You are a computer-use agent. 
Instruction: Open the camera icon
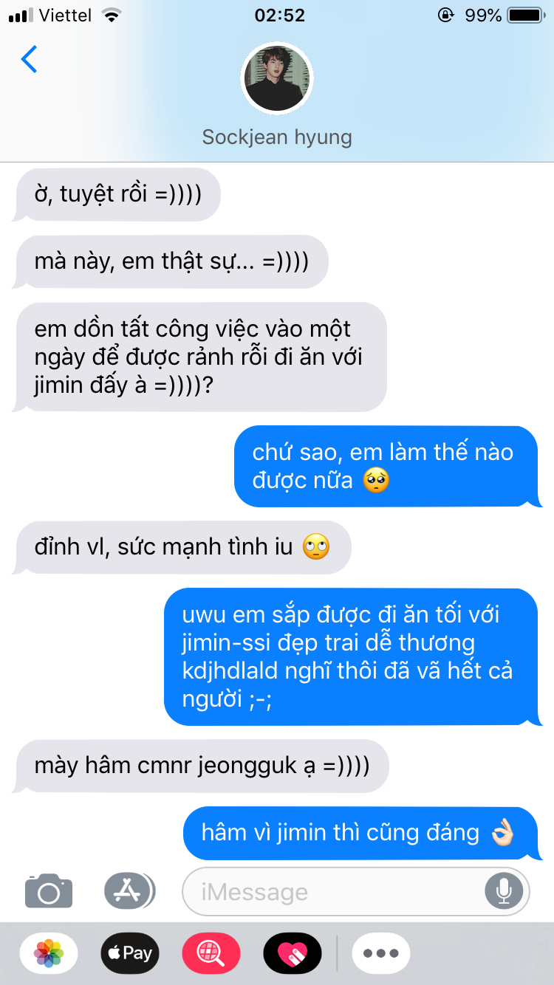(x=49, y=890)
